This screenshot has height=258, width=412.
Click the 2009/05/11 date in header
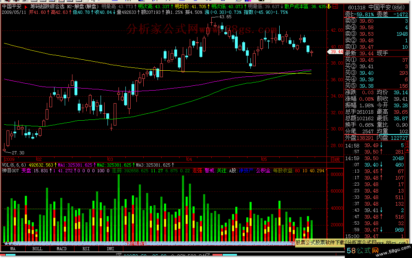(14, 12)
